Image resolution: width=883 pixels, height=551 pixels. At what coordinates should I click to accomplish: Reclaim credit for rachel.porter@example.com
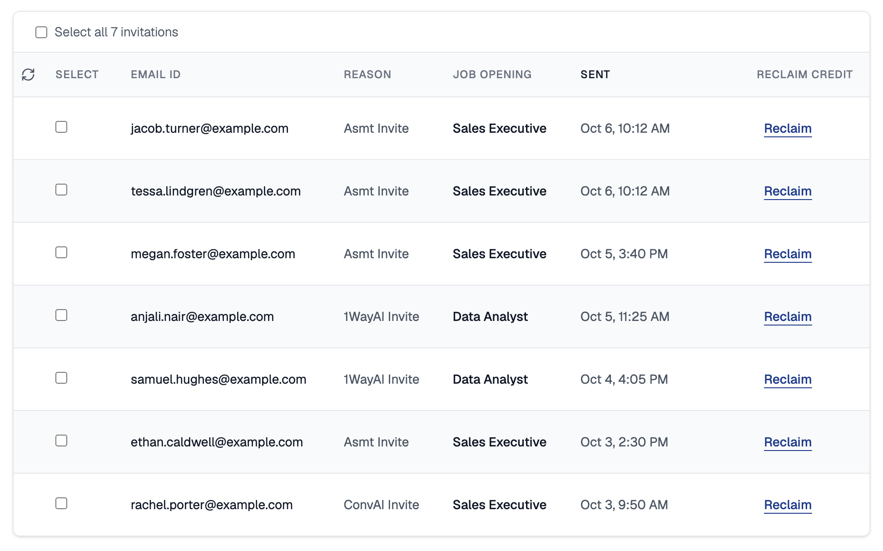tap(788, 505)
